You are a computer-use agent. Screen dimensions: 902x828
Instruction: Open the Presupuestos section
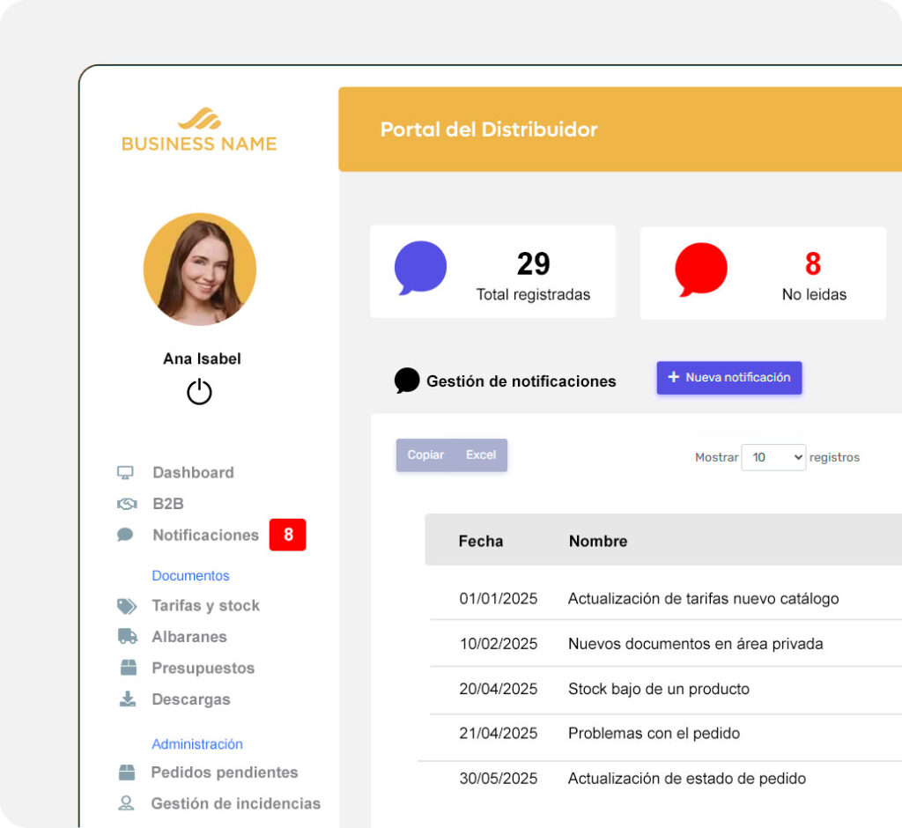pyautogui.click(x=203, y=668)
